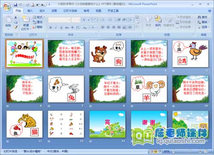Open the columns dropdown in paragraph group

coord(131,27)
